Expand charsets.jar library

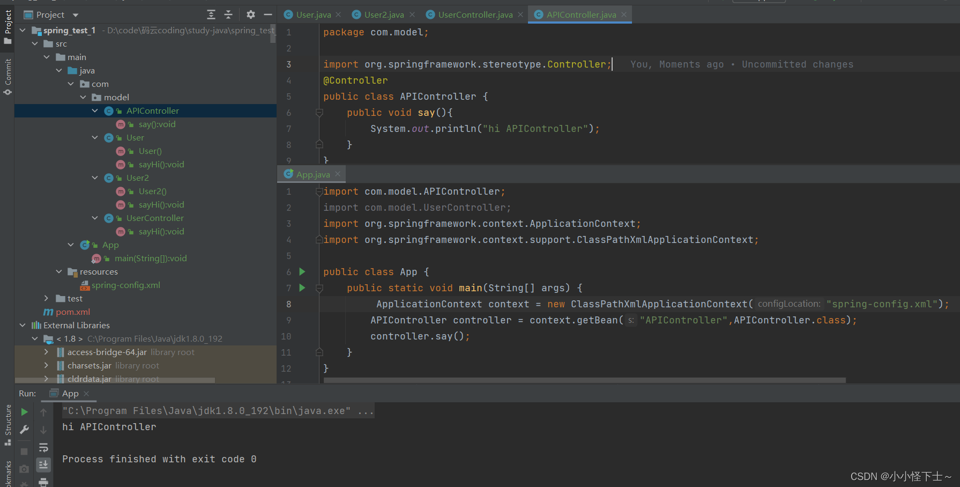tap(47, 365)
